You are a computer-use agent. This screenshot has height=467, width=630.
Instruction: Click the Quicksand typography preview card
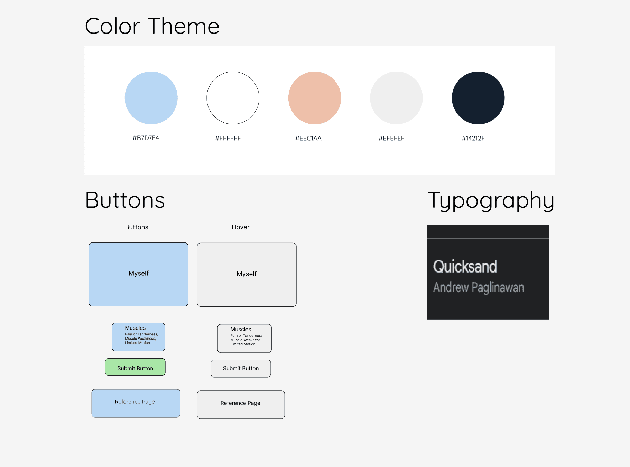488,272
